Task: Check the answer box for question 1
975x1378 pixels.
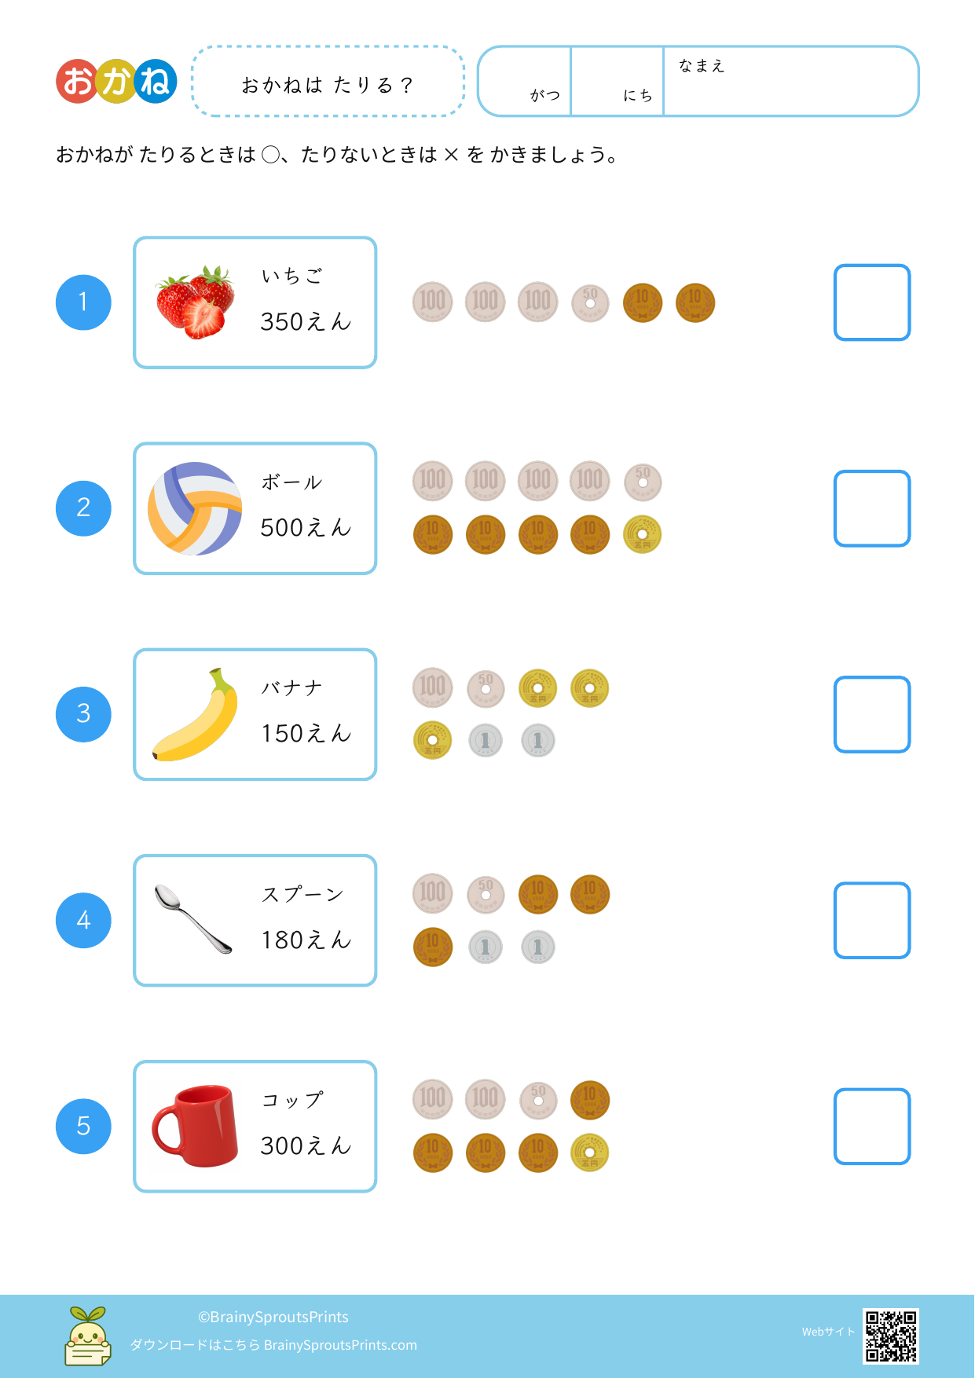Action: tap(872, 302)
